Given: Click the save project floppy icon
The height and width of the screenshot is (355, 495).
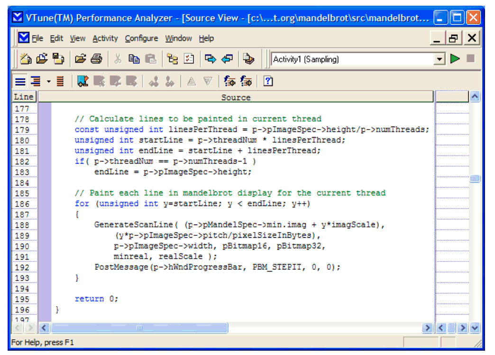Looking at the screenshot, I should pos(58,59).
